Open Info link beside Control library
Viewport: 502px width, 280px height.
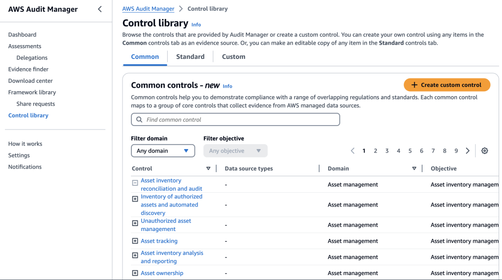(196, 25)
